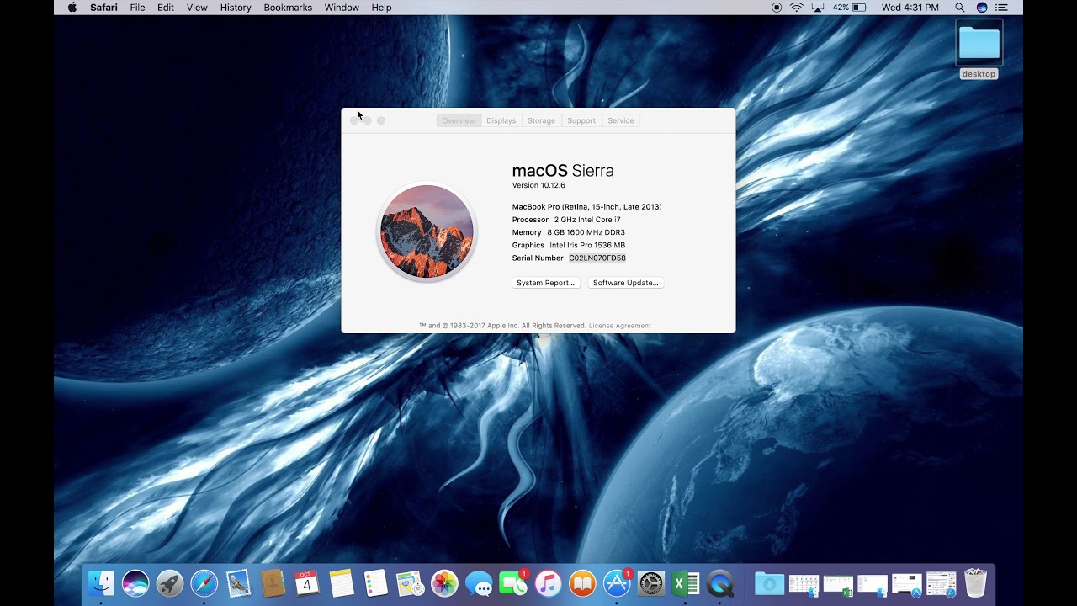Select the Overview tab
1077x606 pixels.
pyautogui.click(x=459, y=120)
